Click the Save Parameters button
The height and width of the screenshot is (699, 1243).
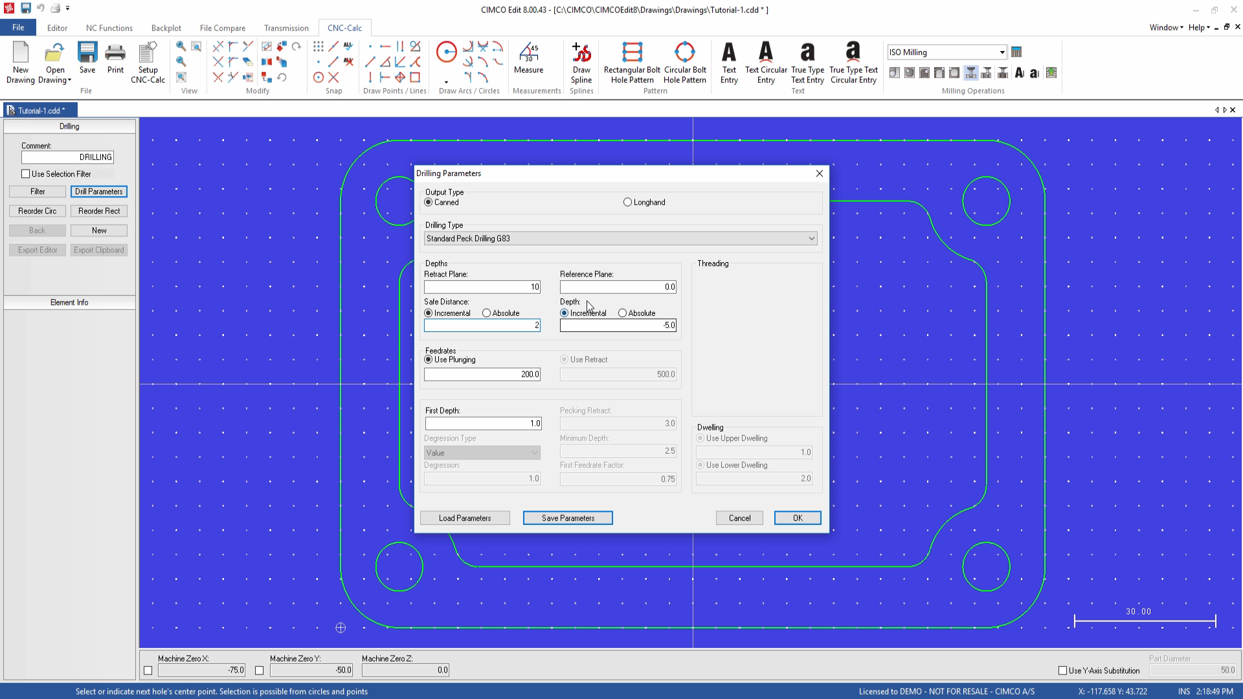coord(567,518)
